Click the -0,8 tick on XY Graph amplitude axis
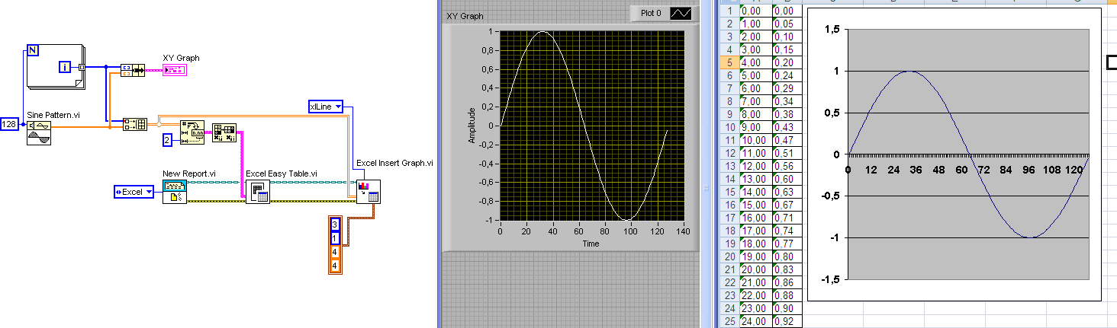 tap(485, 202)
